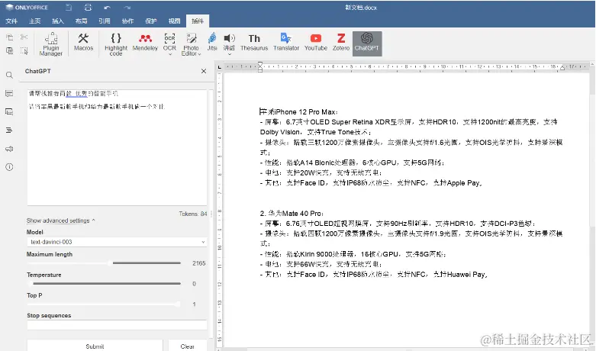Launch the Highlight code plugin
Screen dimensions: 596x351
point(116,44)
